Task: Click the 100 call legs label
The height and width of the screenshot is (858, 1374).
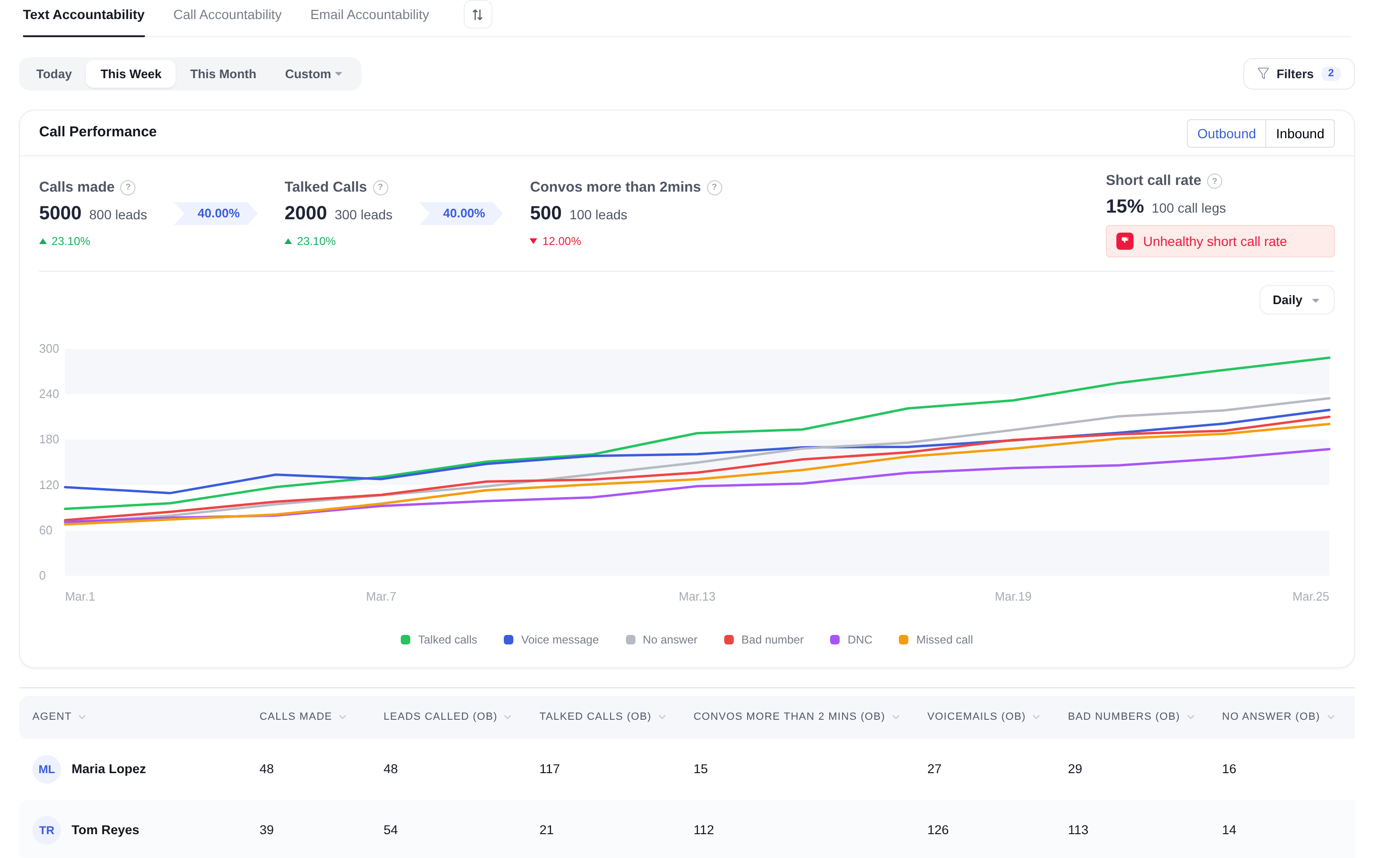Action: click(1188, 208)
